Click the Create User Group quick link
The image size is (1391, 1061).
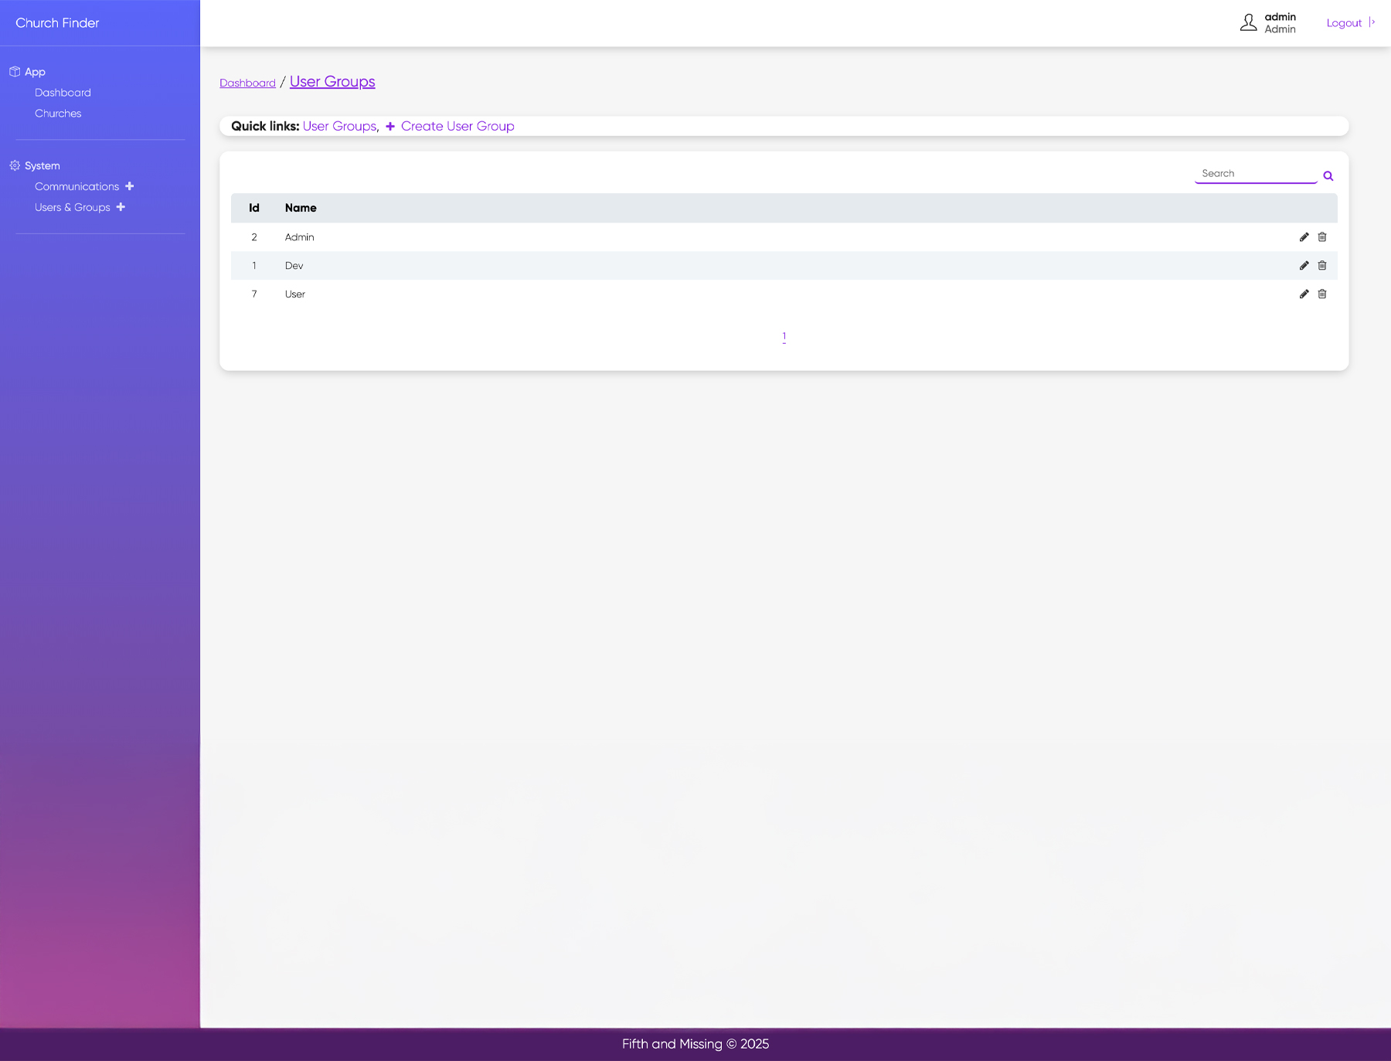[457, 126]
